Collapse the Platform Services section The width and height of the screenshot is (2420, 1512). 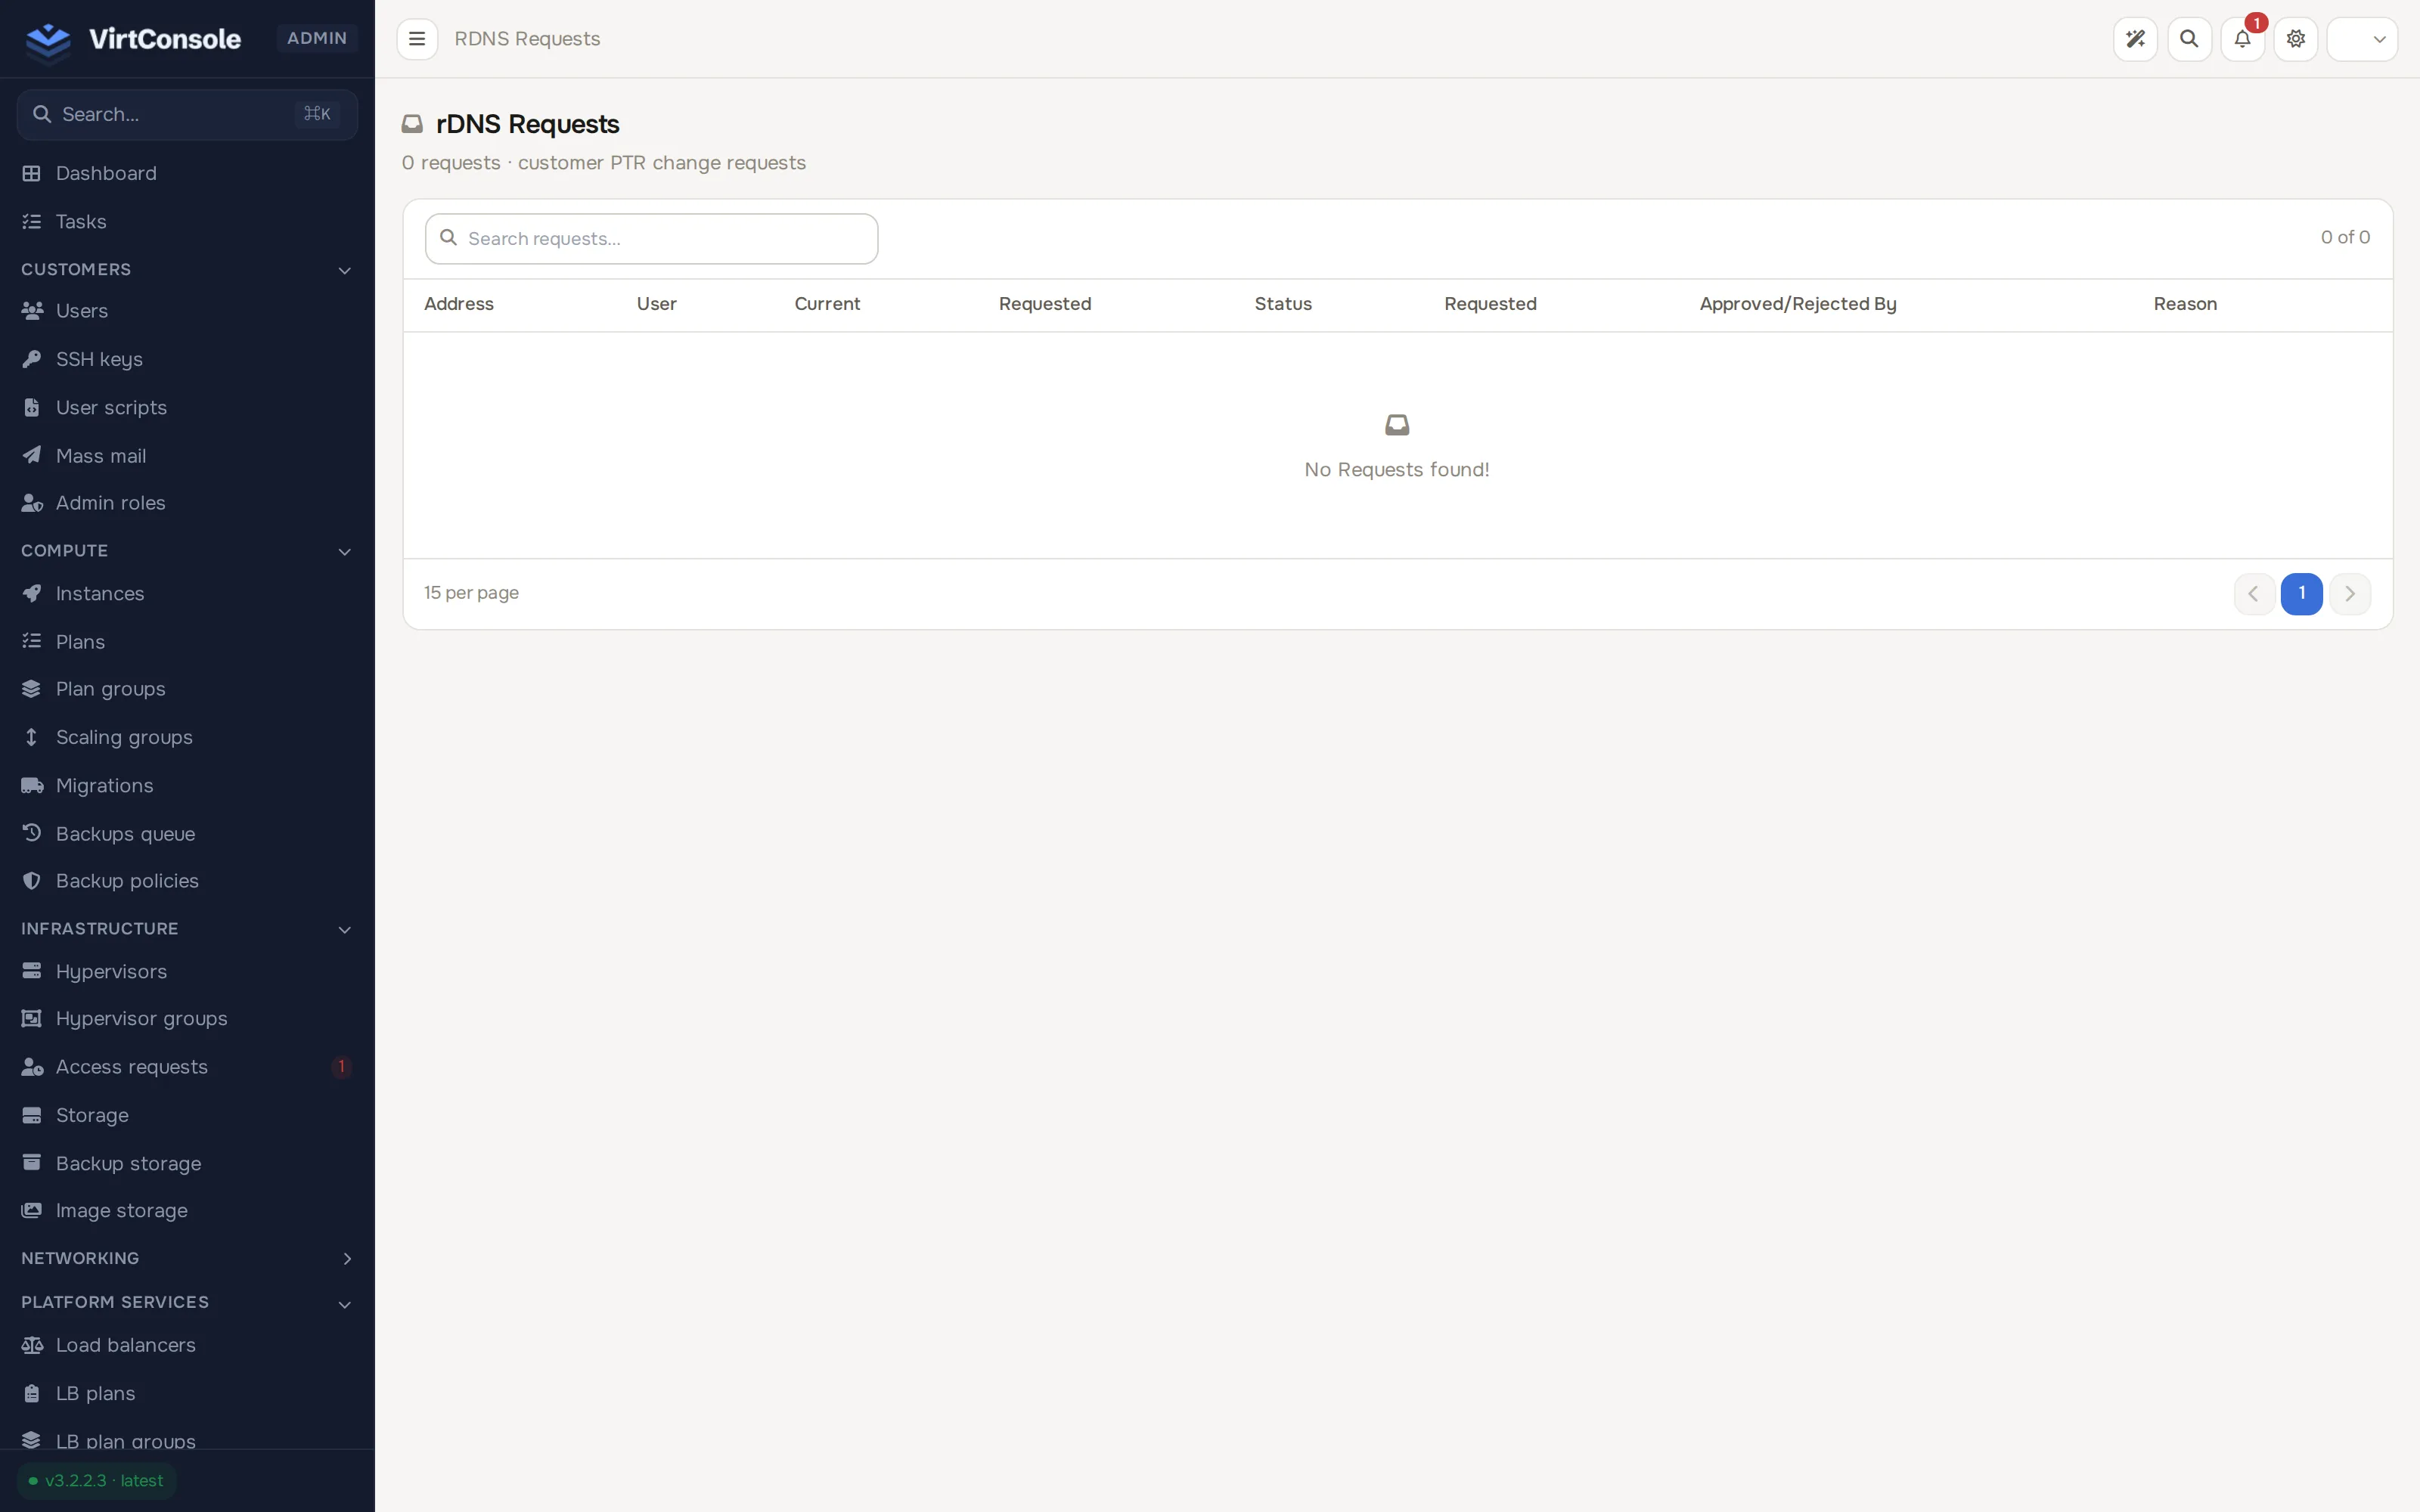[187, 1303]
